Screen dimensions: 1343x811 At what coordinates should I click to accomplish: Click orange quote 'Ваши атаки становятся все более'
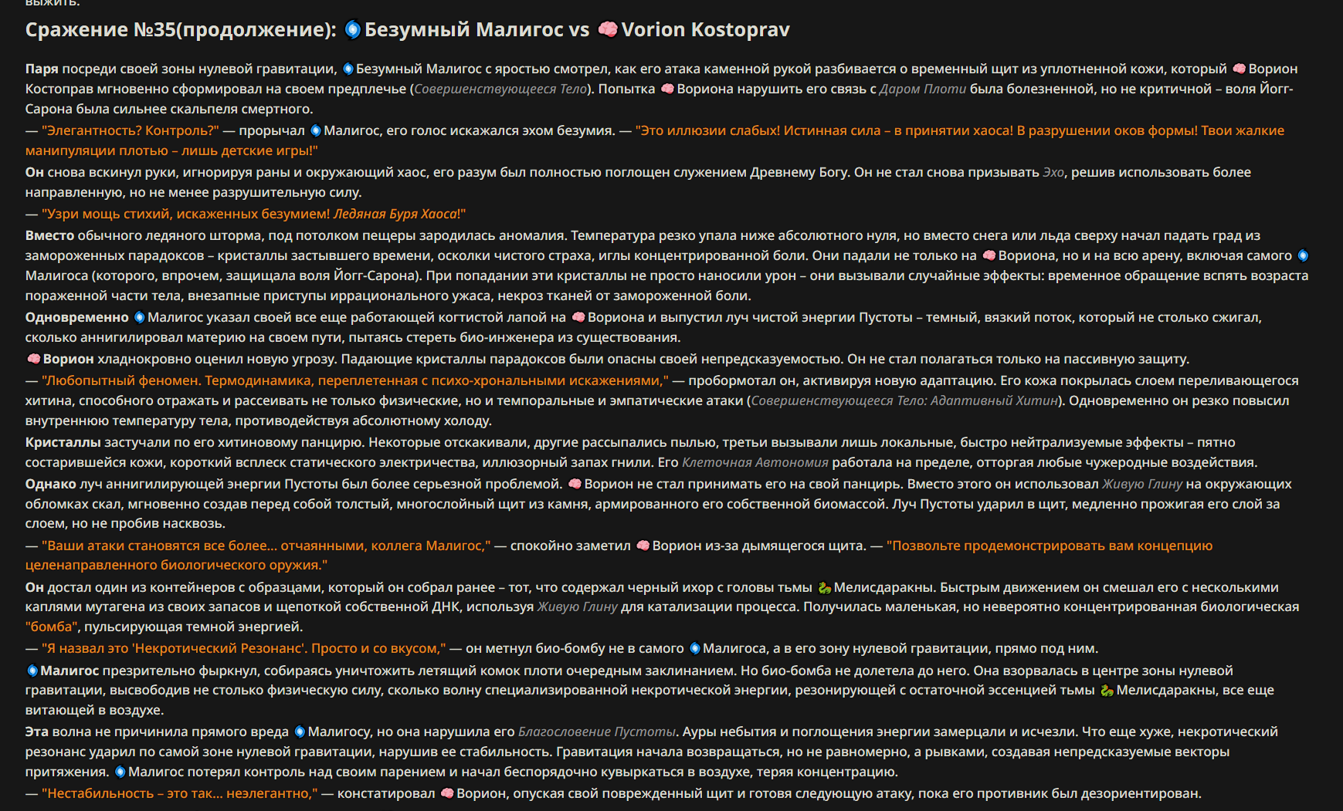(266, 546)
